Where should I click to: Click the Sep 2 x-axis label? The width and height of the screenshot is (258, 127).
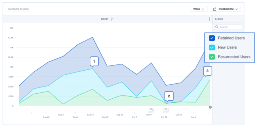tap(61, 115)
